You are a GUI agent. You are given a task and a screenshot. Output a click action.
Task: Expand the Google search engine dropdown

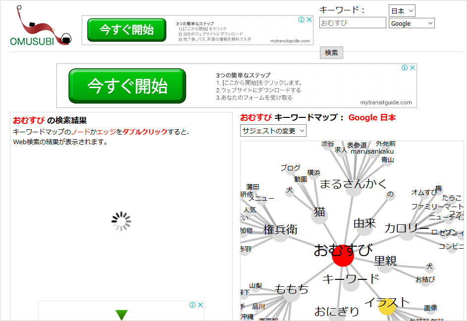pyautogui.click(x=411, y=23)
